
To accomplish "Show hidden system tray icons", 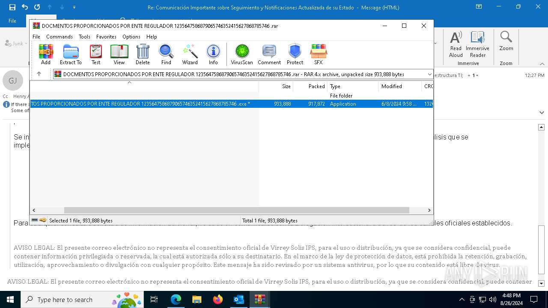I will 462,299.
